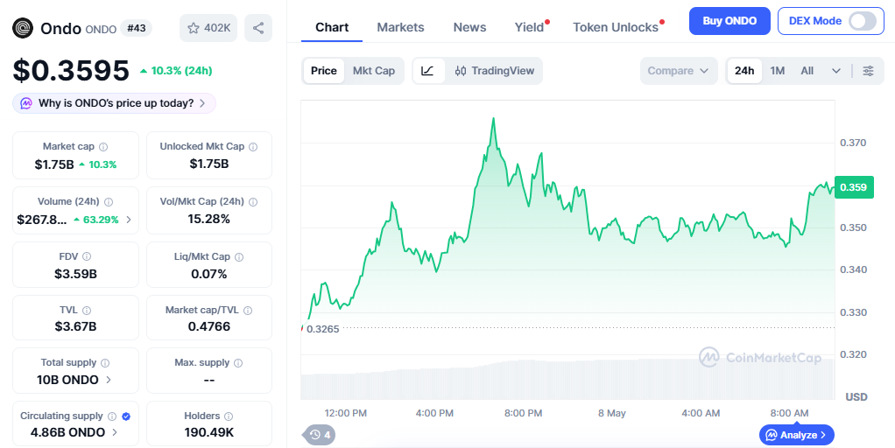Expand Circulating supply 4.86B ONDO chevron

pos(115,432)
